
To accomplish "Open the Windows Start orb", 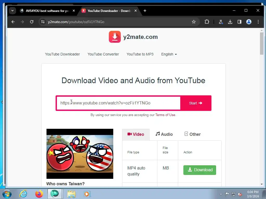I will (7, 194).
